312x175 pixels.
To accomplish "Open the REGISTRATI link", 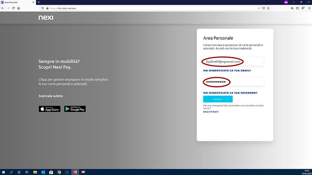I will (x=211, y=112).
